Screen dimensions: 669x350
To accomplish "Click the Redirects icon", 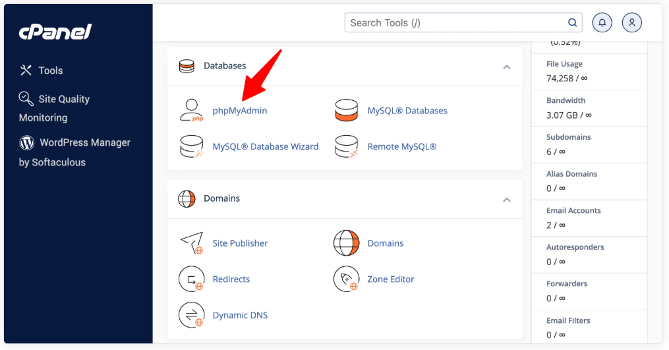I will click(192, 279).
